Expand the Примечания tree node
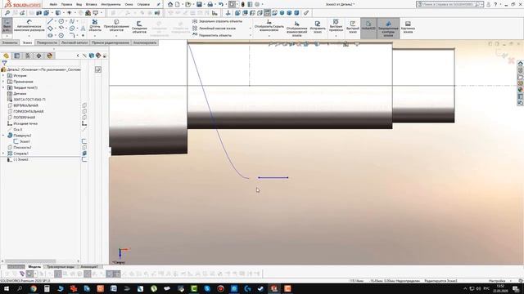Image resolution: width=524 pixels, height=294 pixels. pos(3,82)
